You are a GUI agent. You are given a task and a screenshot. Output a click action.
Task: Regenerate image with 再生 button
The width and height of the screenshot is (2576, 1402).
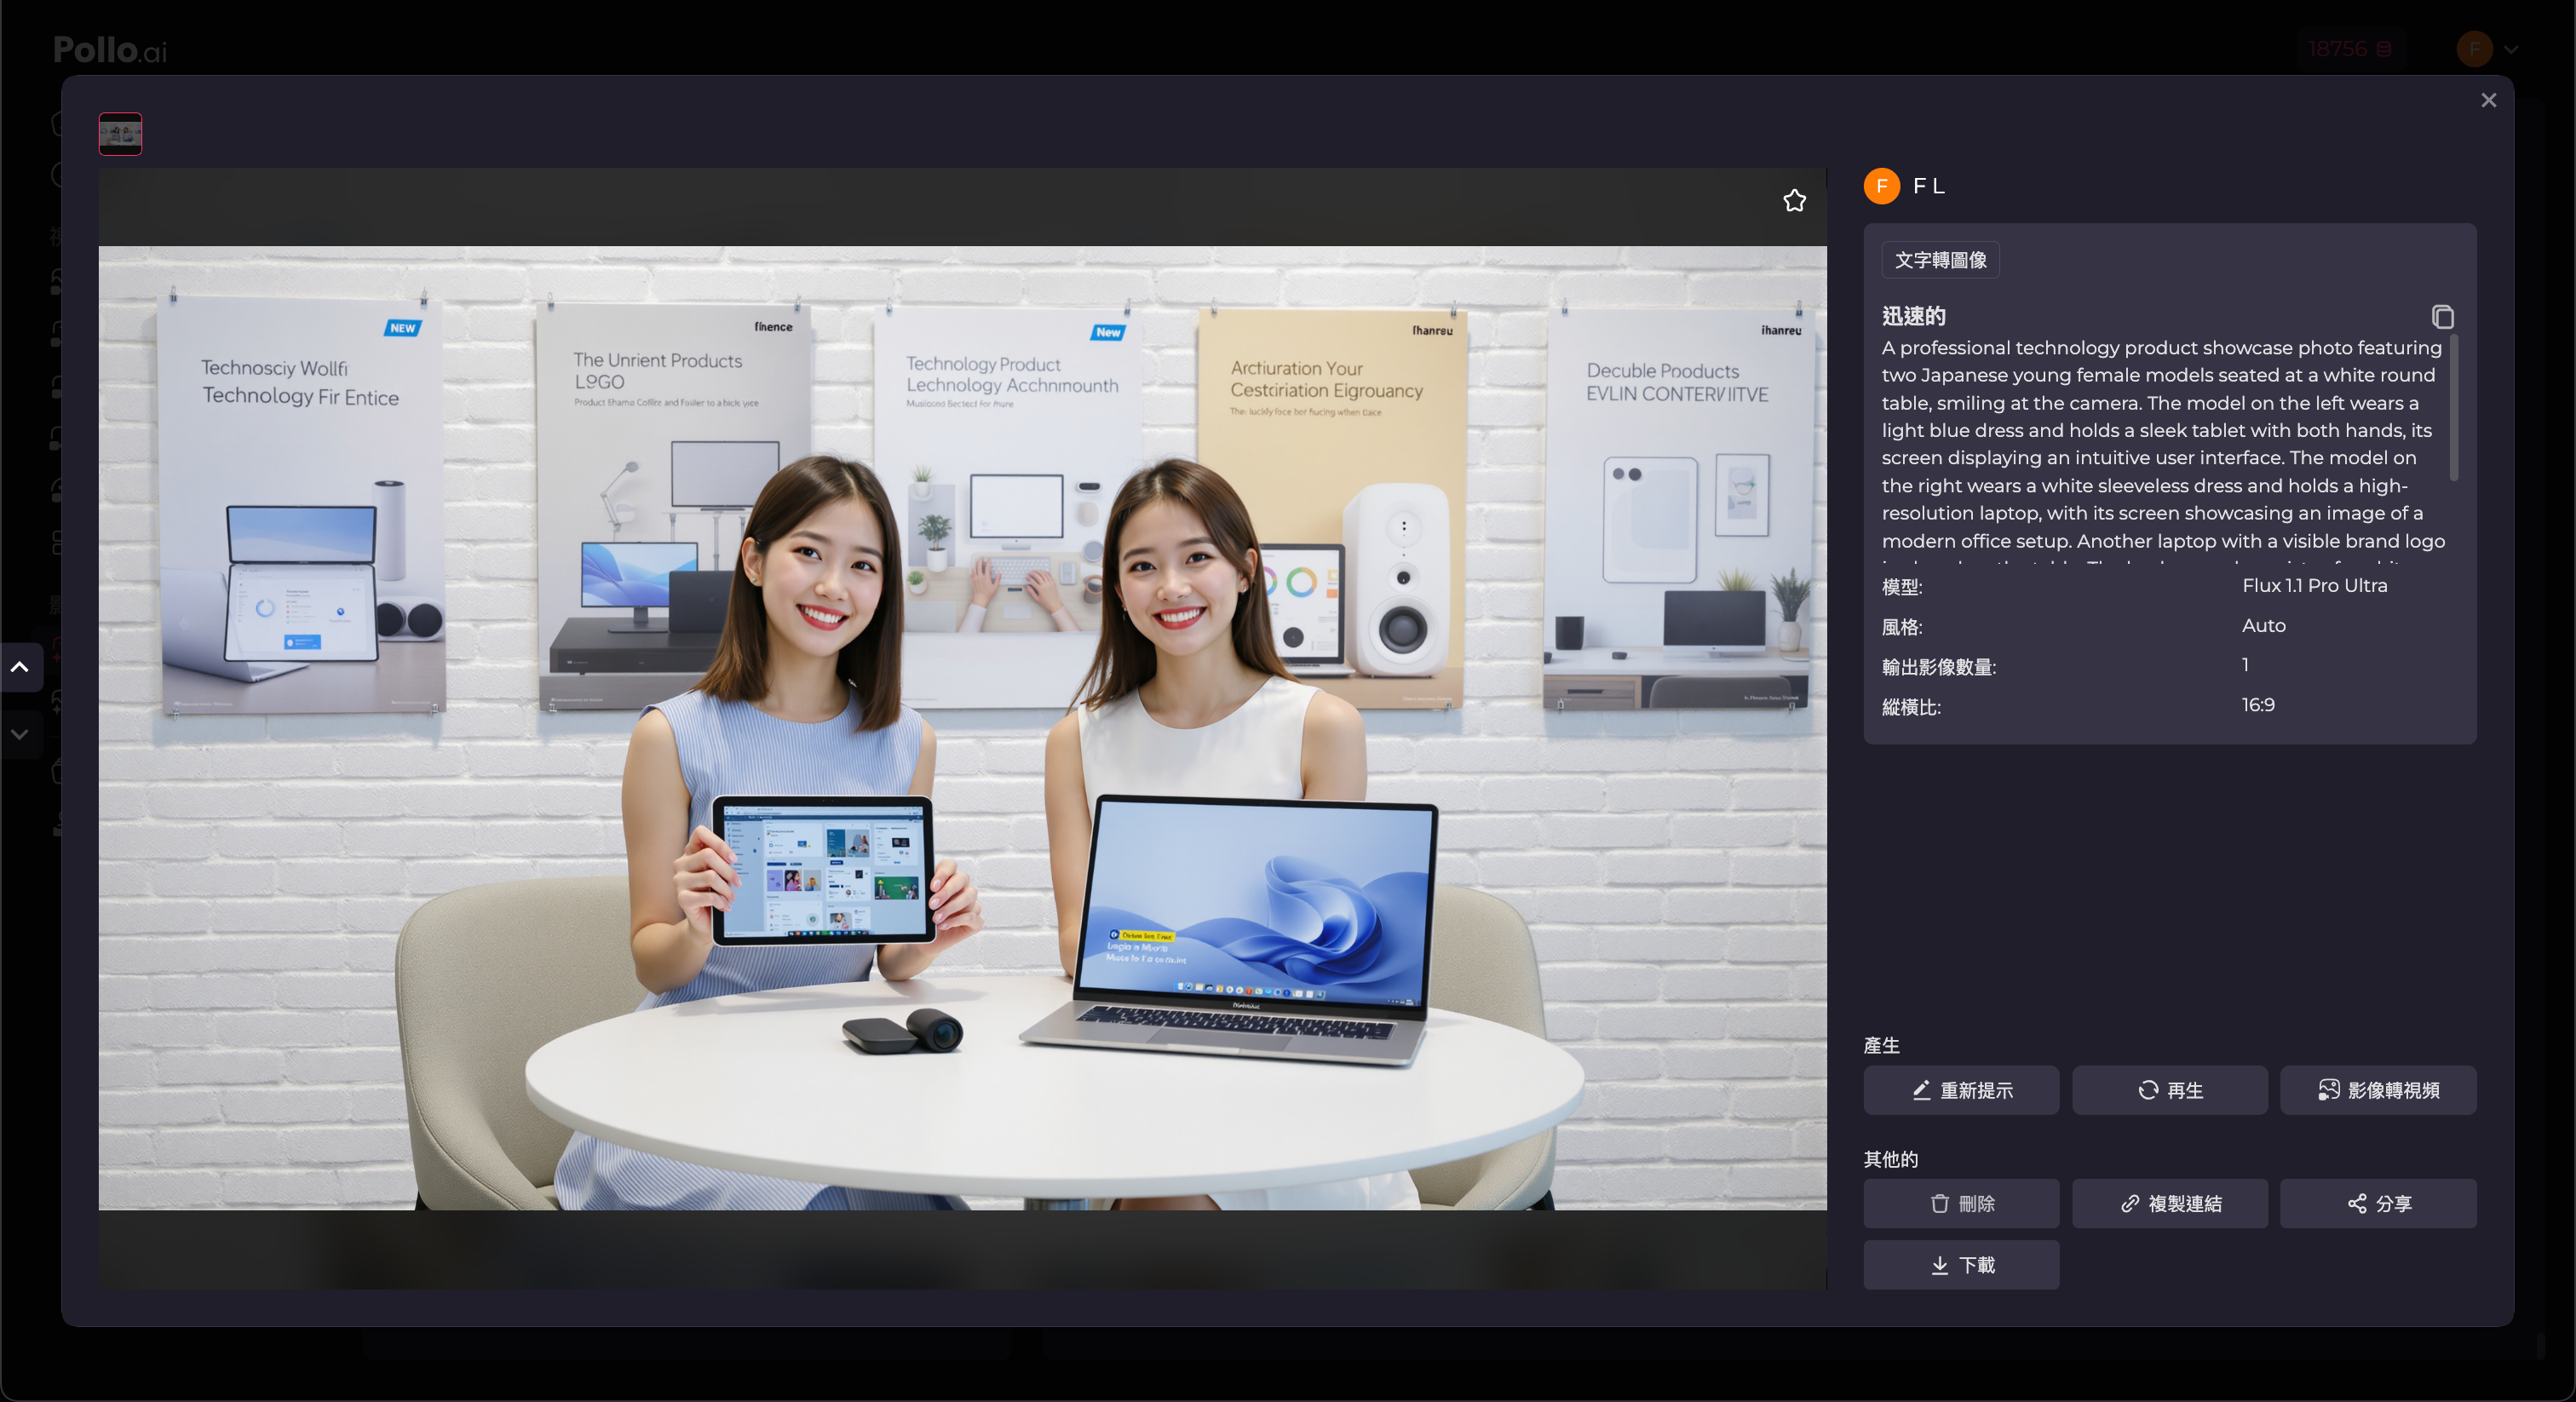[x=2169, y=1090]
